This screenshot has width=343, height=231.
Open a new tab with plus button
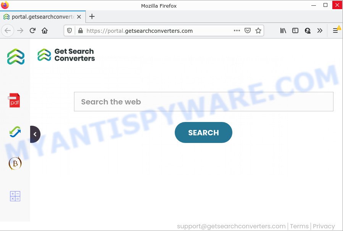pyautogui.click(x=92, y=16)
